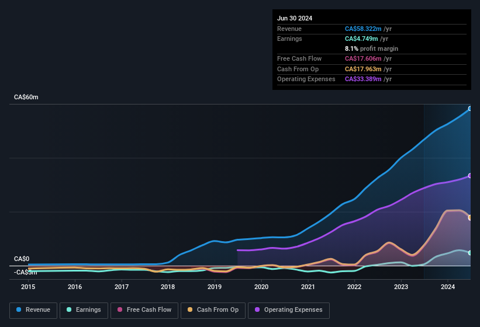Click the CA$4.749m earnings value
The height and width of the screenshot is (327, 480).
(361, 39)
